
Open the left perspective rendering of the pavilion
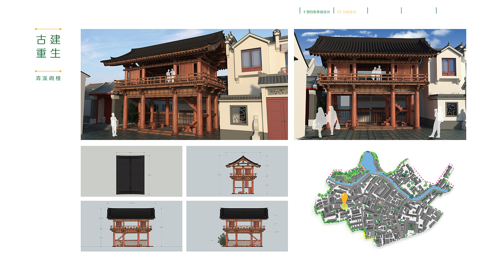[x=184, y=84]
